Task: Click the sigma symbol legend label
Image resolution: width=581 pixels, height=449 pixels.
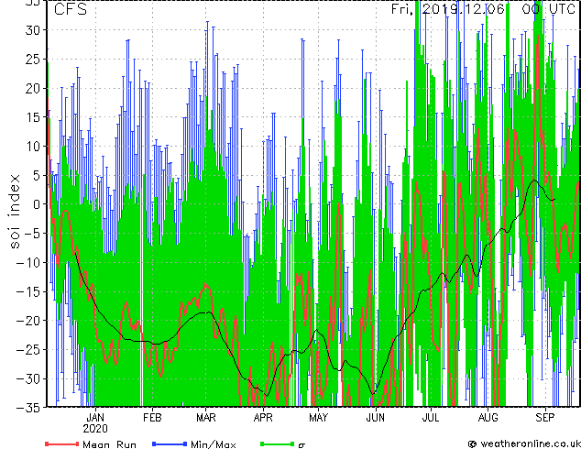Action: (301, 445)
